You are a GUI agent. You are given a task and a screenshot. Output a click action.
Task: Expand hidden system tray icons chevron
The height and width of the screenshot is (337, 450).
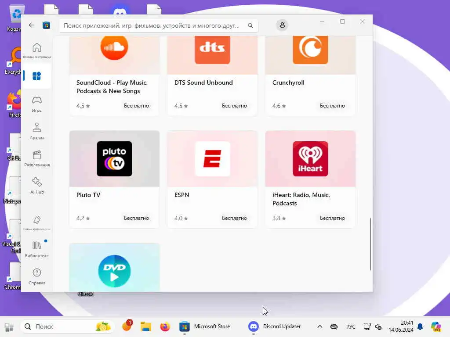[320, 326]
